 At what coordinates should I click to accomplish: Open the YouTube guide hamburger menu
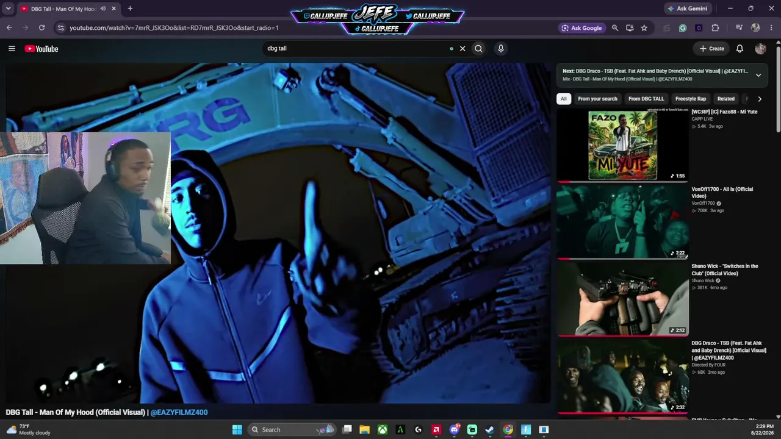click(12, 49)
